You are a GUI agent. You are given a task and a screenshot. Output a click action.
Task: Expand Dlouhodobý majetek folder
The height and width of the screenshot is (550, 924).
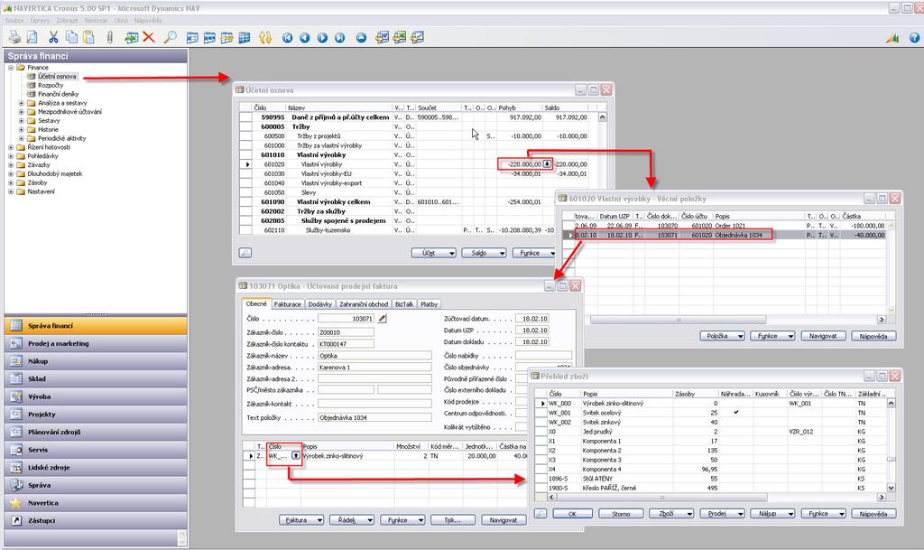[x=11, y=173]
